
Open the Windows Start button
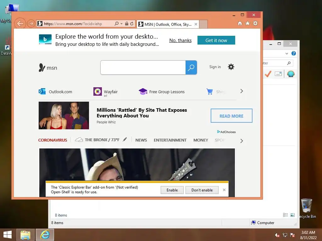click(8, 234)
